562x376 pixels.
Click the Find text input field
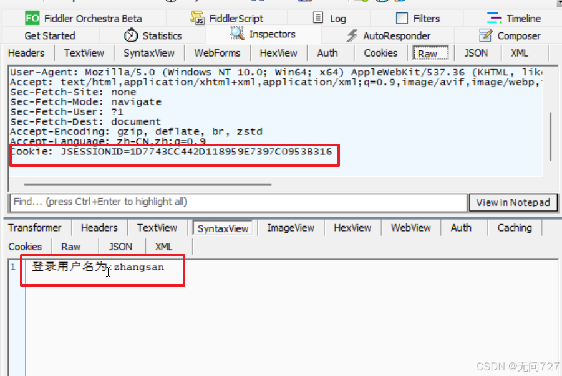click(239, 202)
